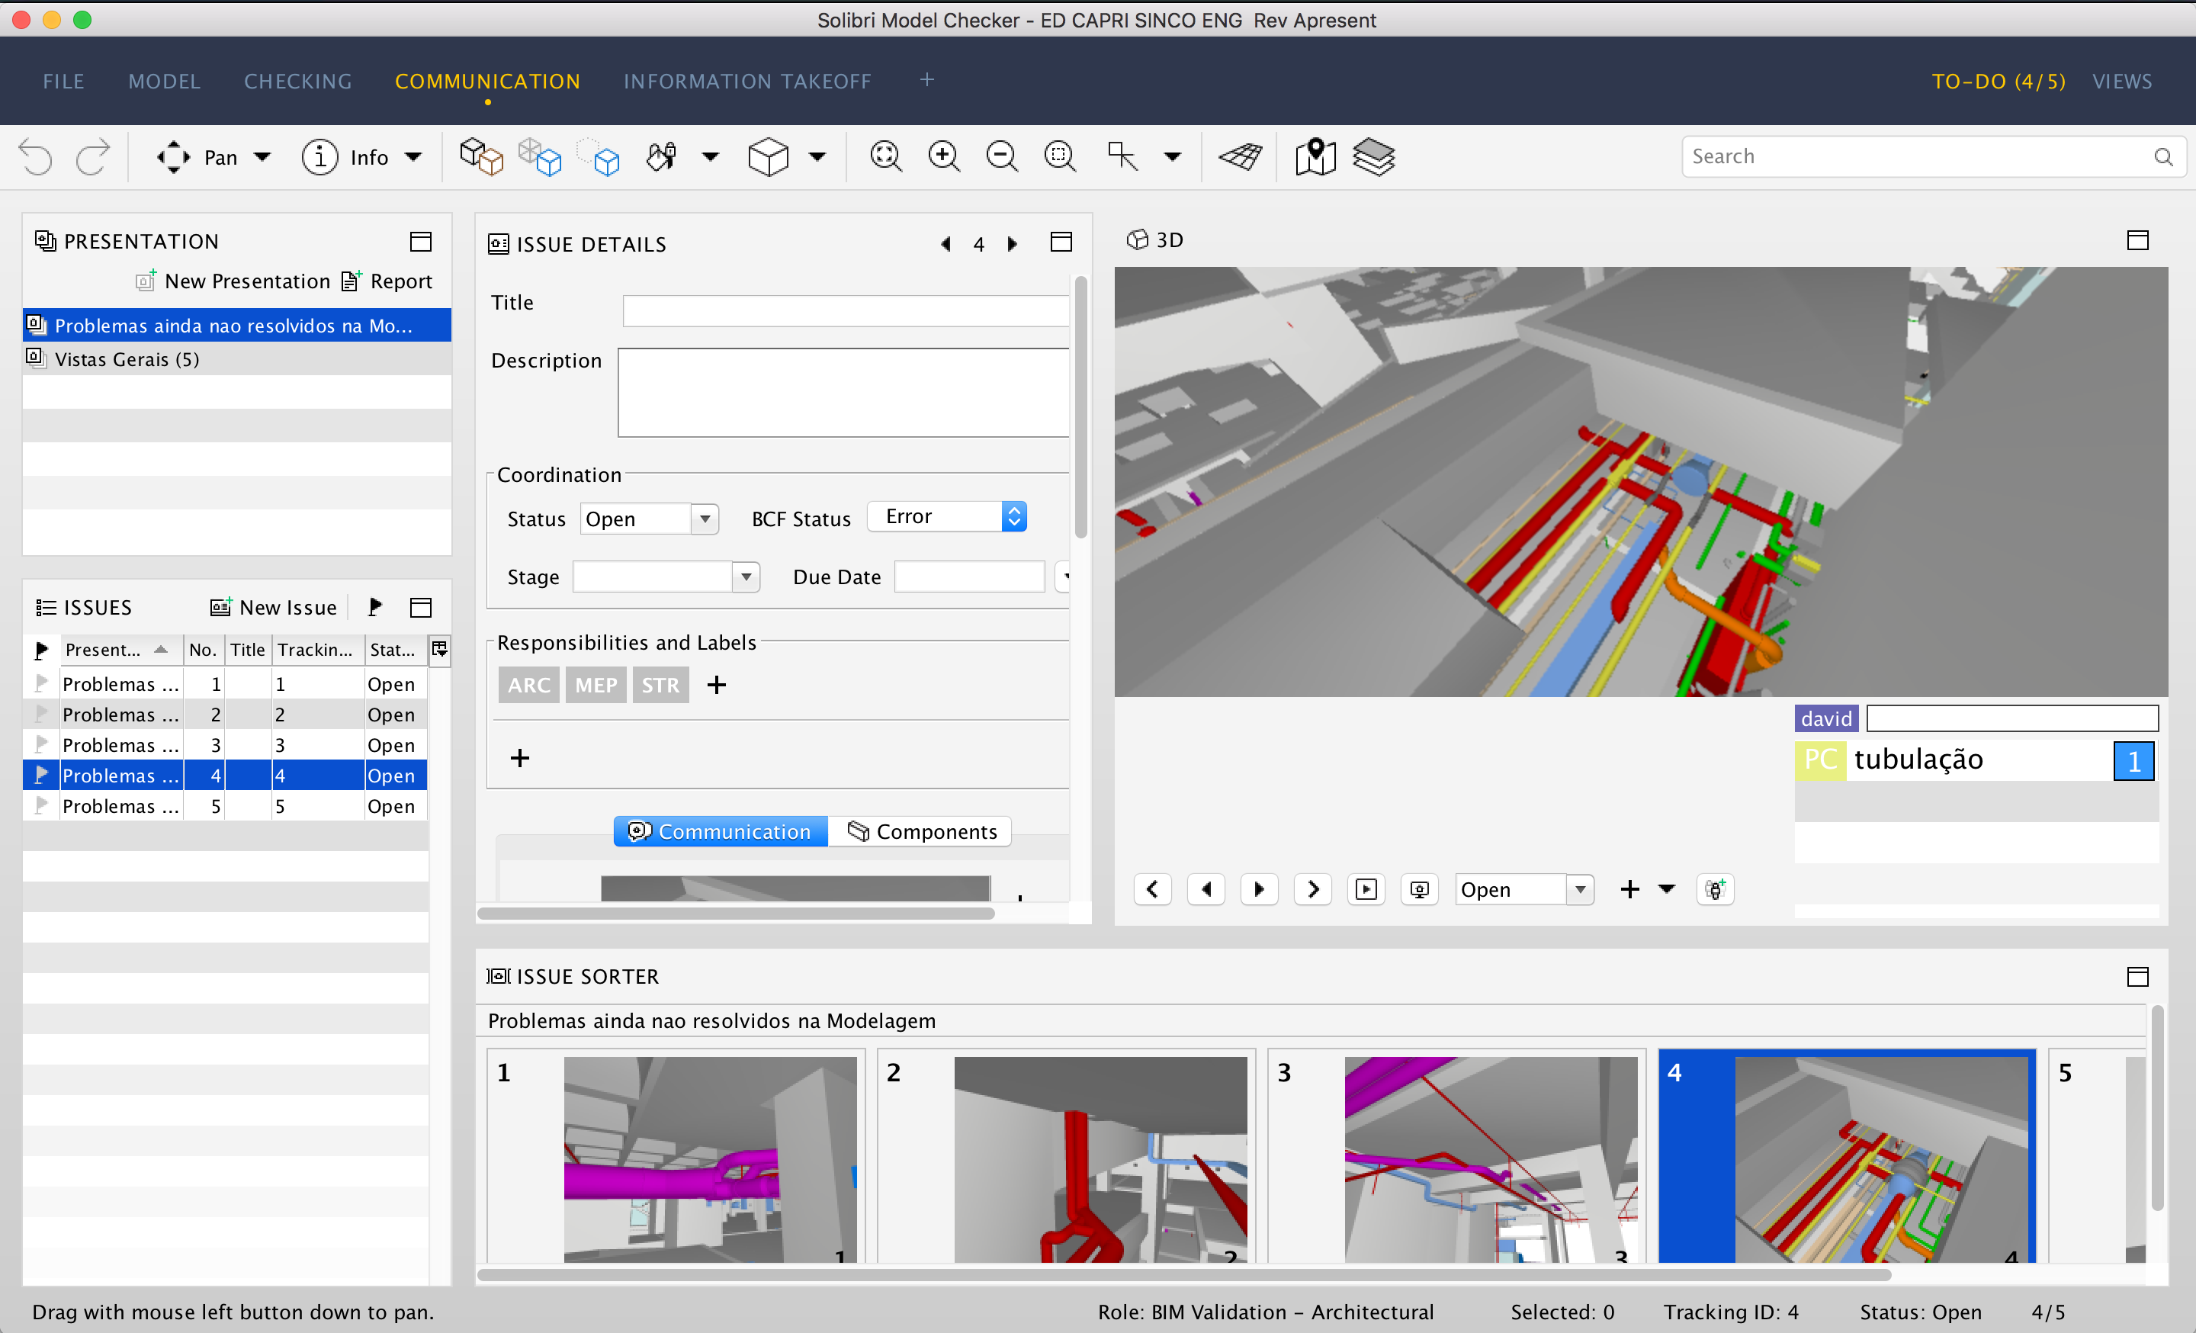Switch to the MODEL tab
Image resolution: width=2196 pixels, height=1333 pixels.
164,81
